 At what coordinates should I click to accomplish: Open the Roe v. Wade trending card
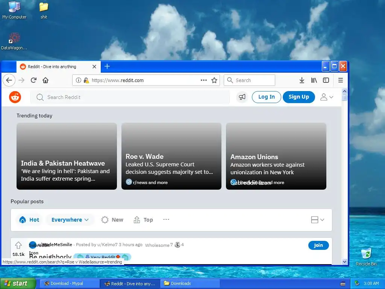pos(171,156)
